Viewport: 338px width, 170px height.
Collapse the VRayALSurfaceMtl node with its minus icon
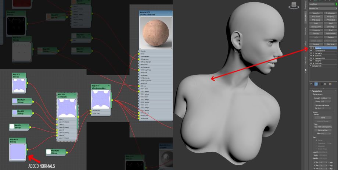(x=170, y=12)
